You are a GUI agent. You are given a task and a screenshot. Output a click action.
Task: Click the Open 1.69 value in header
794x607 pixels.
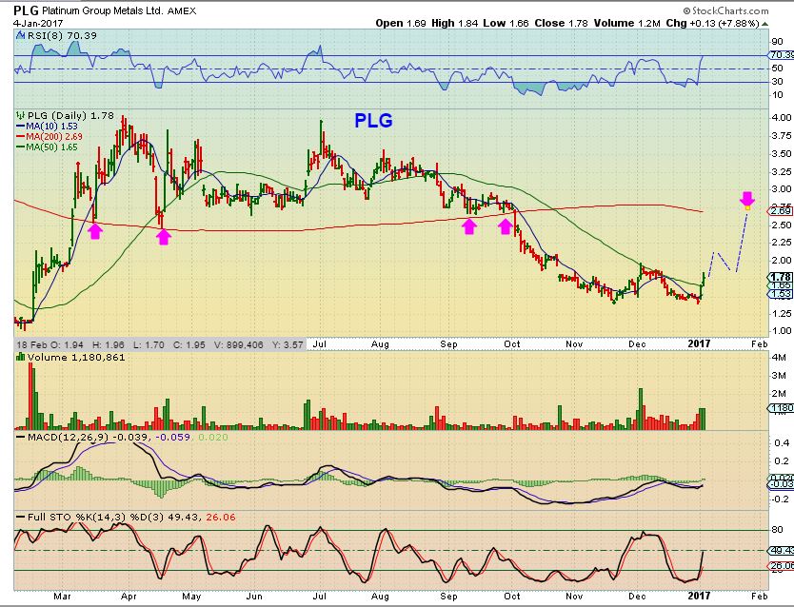point(401,23)
